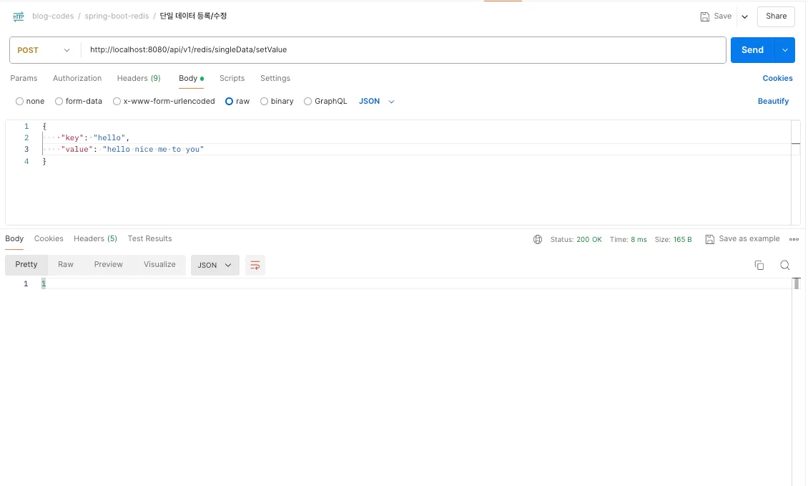Copy the response with copy icon
Viewport: 808px width, 486px height.
click(x=759, y=265)
